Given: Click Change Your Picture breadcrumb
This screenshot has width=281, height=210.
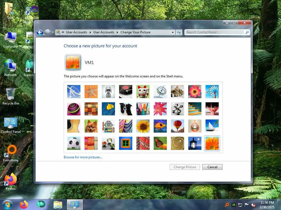Looking at the screenshot, I should pos(135,32).
